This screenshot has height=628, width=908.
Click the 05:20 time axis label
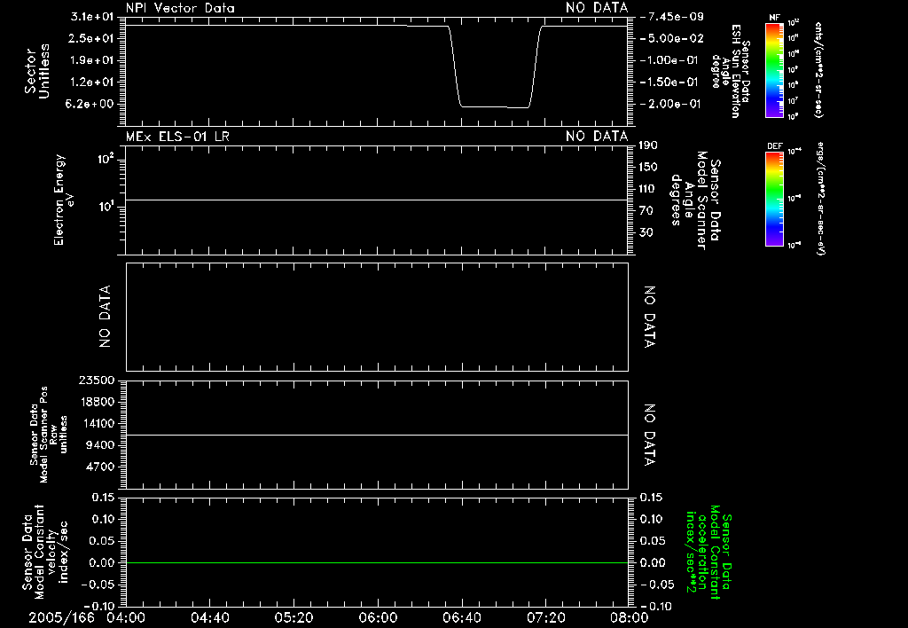point(294,617)
